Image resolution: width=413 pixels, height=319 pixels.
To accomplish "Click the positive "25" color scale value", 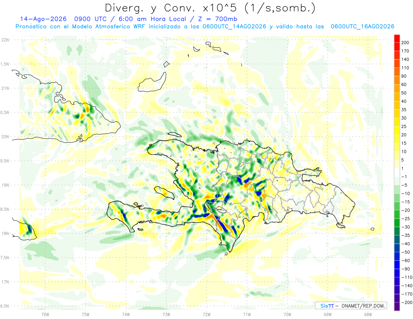I will point(404,127).
